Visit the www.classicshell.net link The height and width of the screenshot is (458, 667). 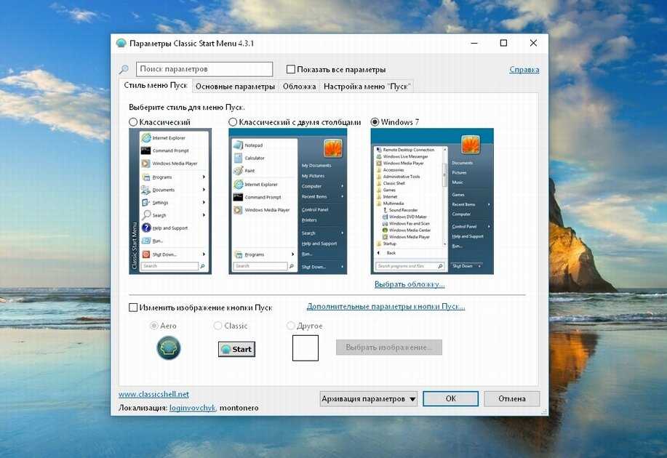[153, 394]
